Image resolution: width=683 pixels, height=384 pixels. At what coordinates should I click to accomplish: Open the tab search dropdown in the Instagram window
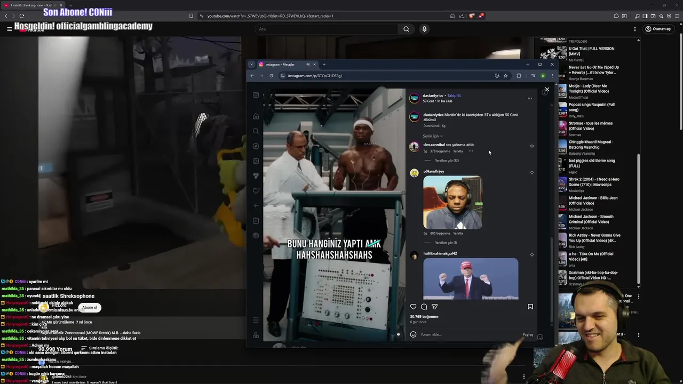[x=252, y=65]
